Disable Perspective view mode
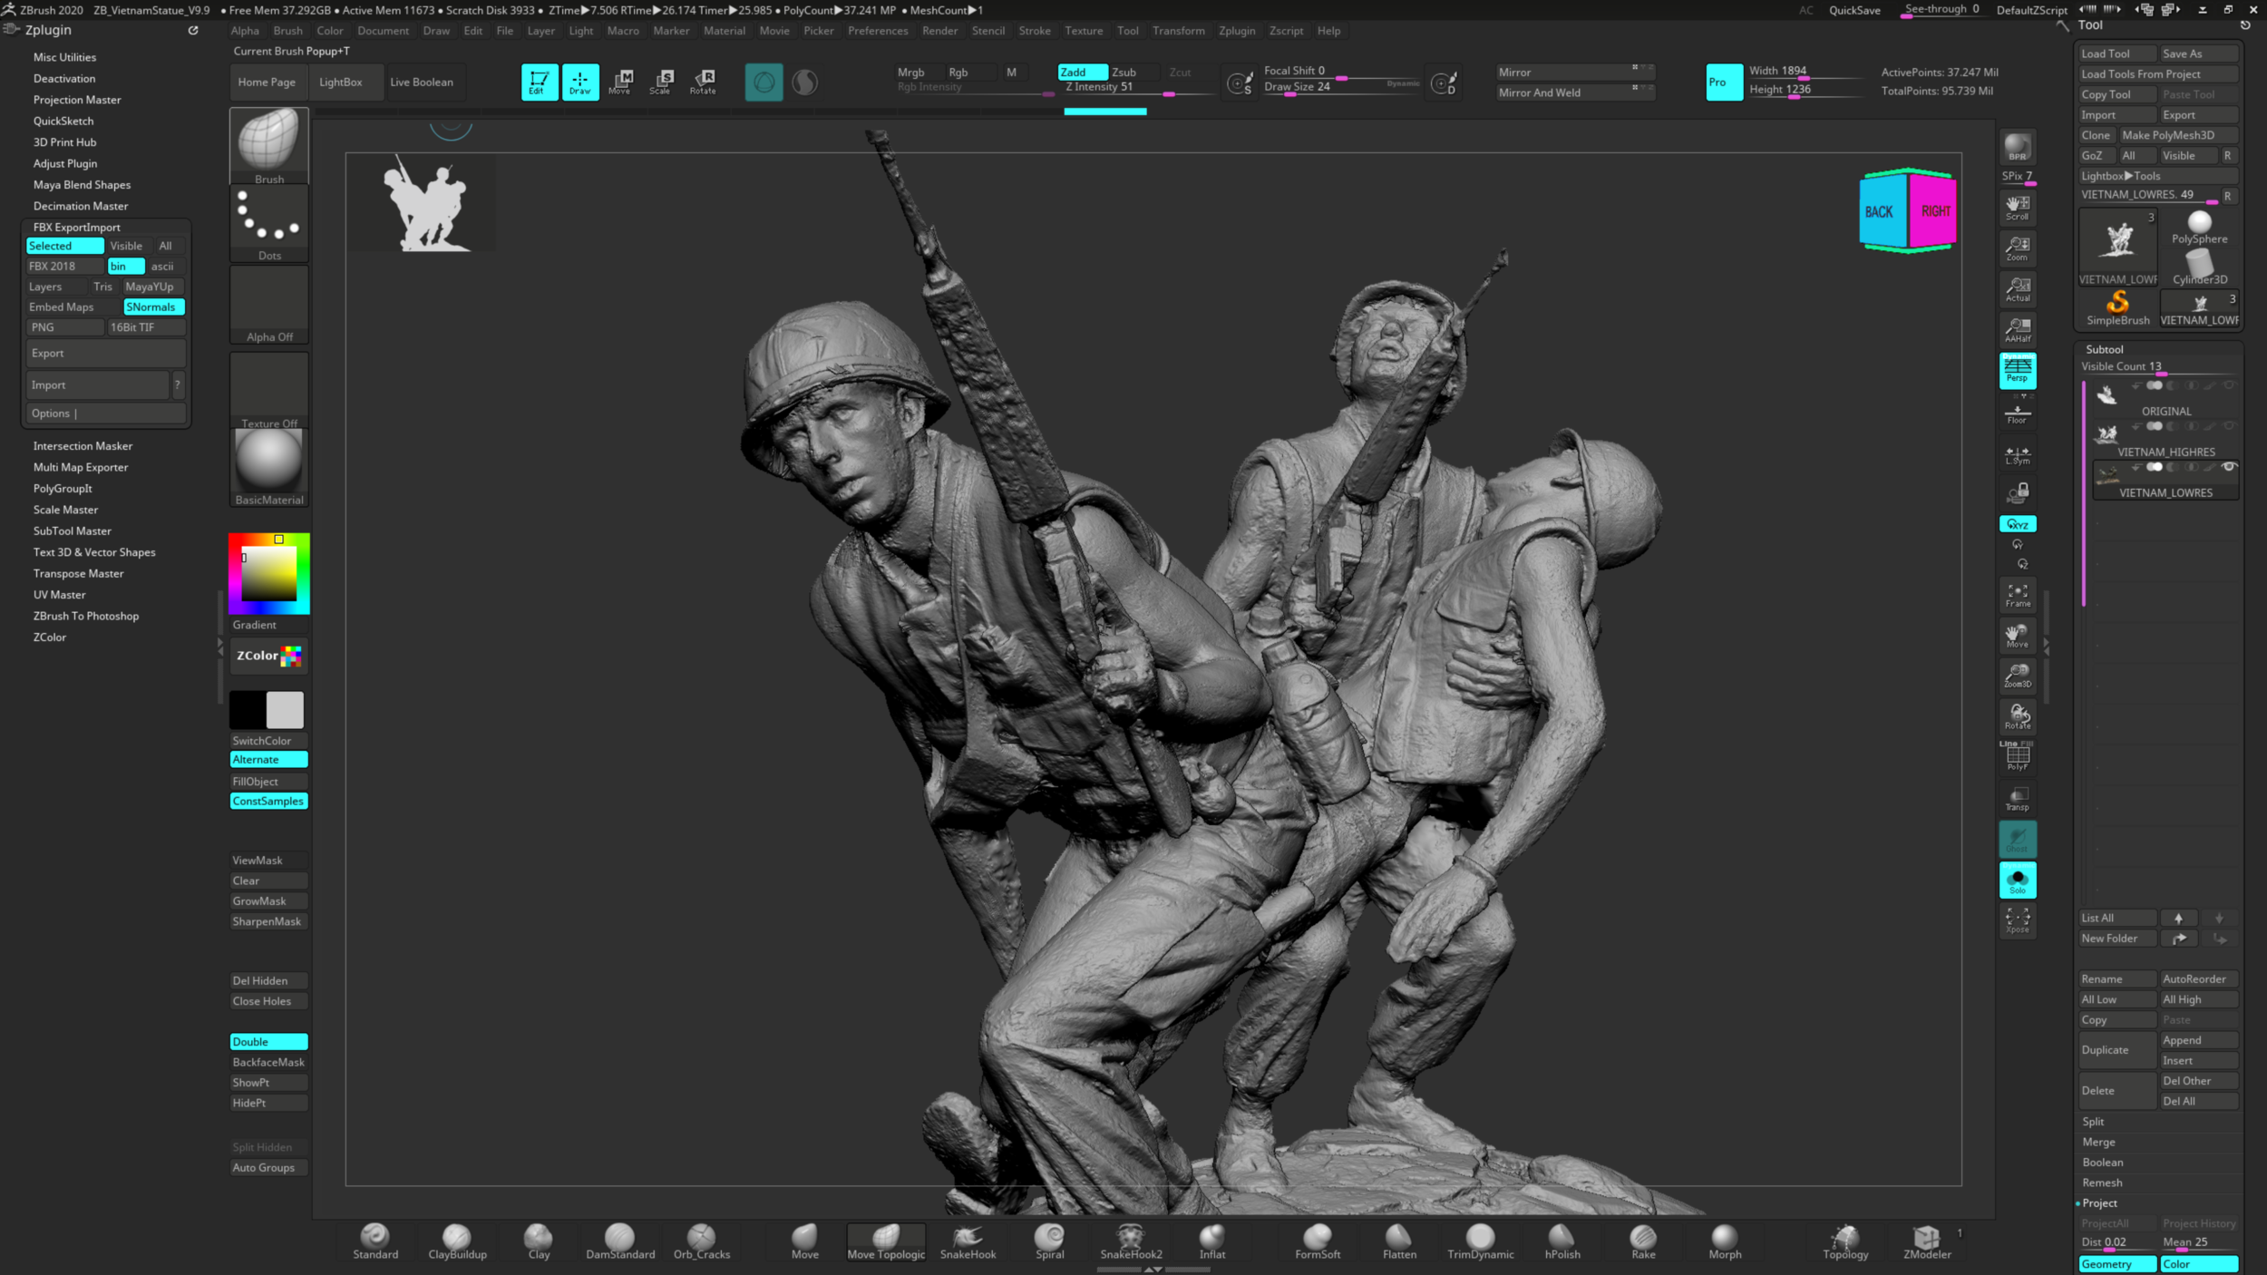The image size is (2267, 1275). pos(2017,371)
